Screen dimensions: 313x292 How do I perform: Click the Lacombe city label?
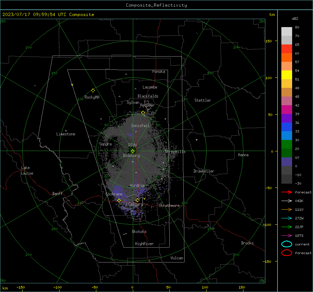coord(150,87)
